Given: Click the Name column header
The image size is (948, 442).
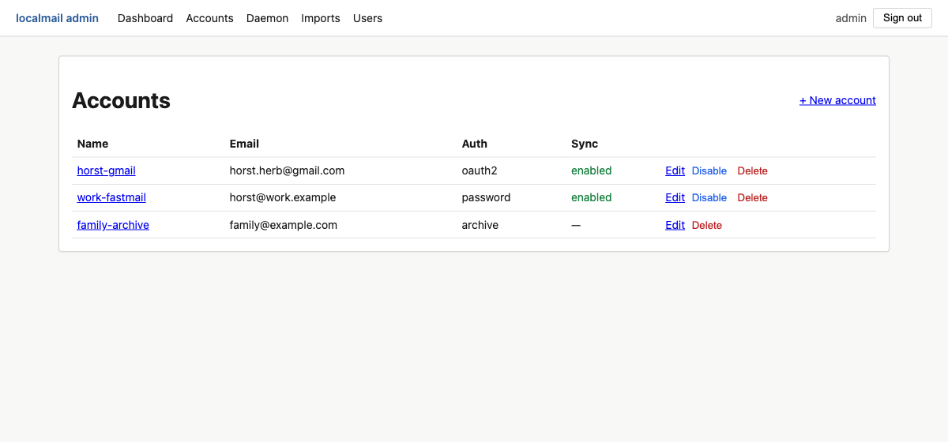Looking at the screenshot, I should pos(92,144).
